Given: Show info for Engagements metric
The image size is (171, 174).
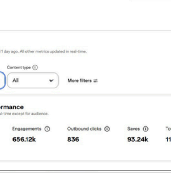Looking at the screenshot, I should 47,129.
